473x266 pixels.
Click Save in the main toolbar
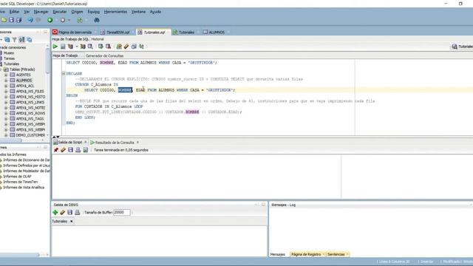(12, 20)
